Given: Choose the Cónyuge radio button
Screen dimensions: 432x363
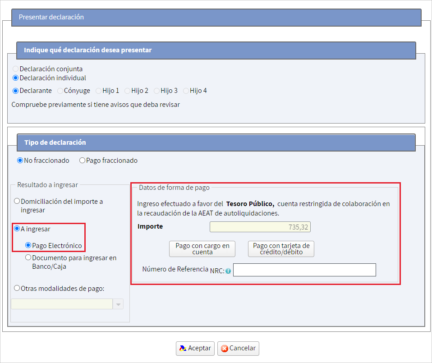Looking at the screenshot, I should tap(60, 91).
